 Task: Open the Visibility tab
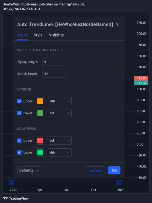(56, 35)
